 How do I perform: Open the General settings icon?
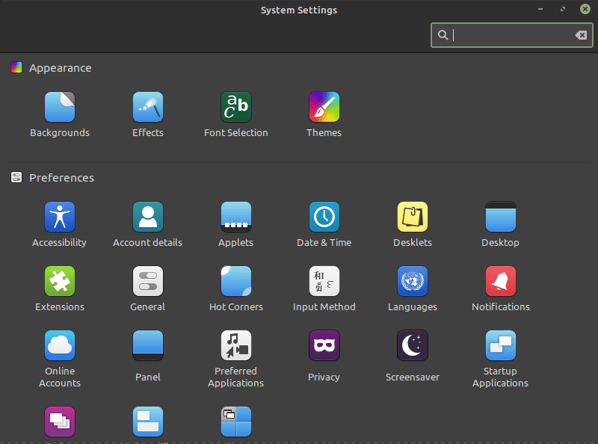click(148, 282)
